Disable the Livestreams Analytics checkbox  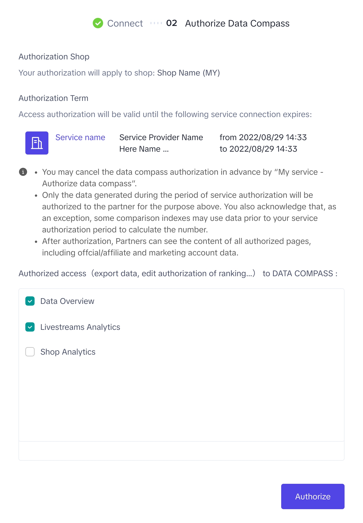point(30,327)
